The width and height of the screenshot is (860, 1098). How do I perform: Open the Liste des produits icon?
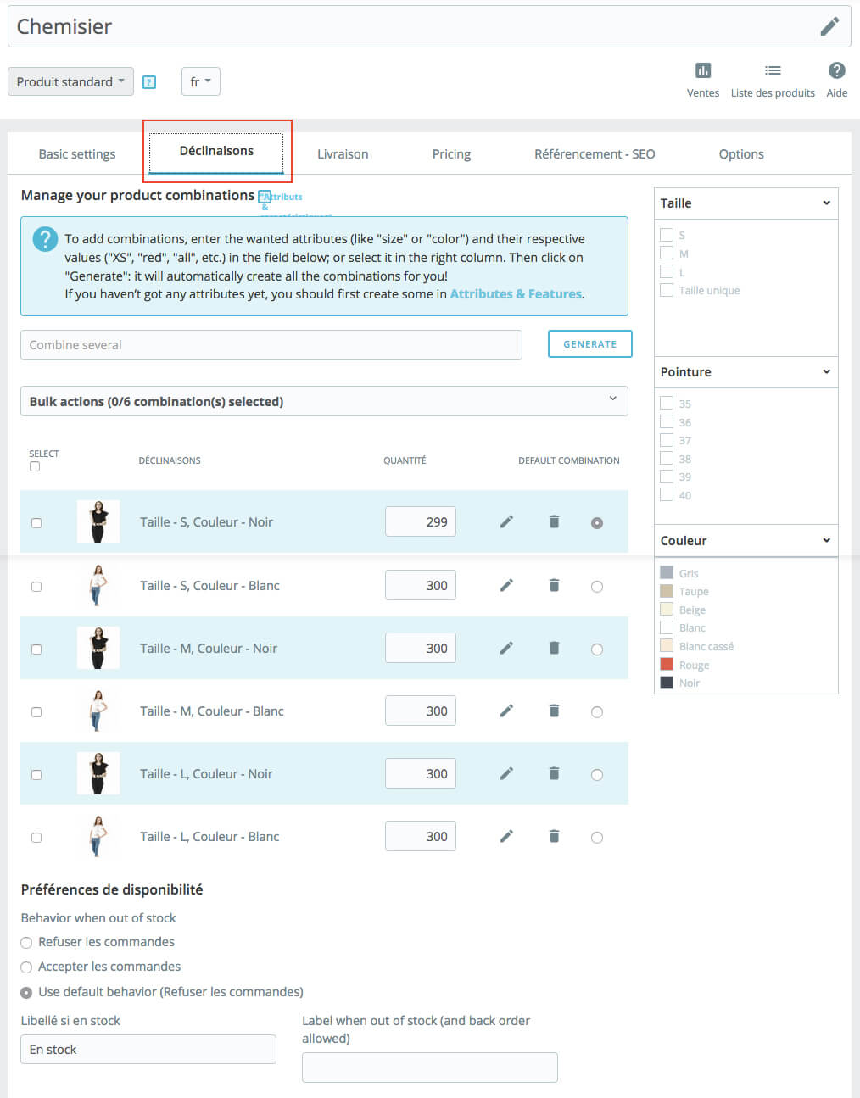[x=772, y=71]
